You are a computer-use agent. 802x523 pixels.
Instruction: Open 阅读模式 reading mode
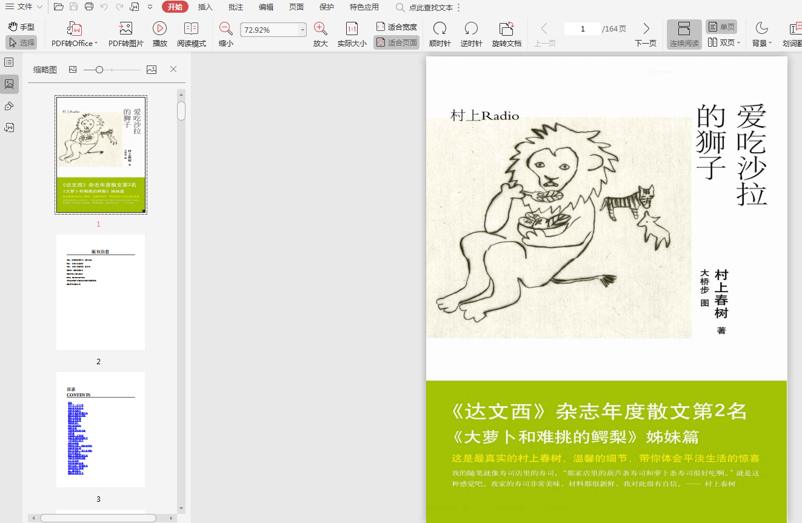pyautogui.click(x=191, y=29)
